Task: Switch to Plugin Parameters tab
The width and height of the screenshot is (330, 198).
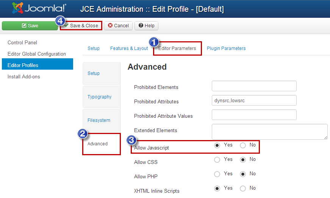Action: click(226, 48)
